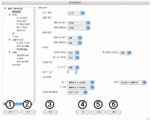This screenshot has height=120, width=151.
Task: Open ボタンカクニン オンリョウ Off dropdown
Action: (125, 53)
